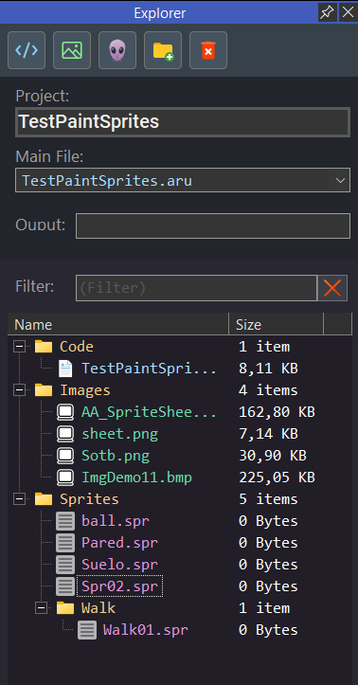Click the 5 items size value
Viewport: 358px width, 685px height.
click(x=268, y=499)
